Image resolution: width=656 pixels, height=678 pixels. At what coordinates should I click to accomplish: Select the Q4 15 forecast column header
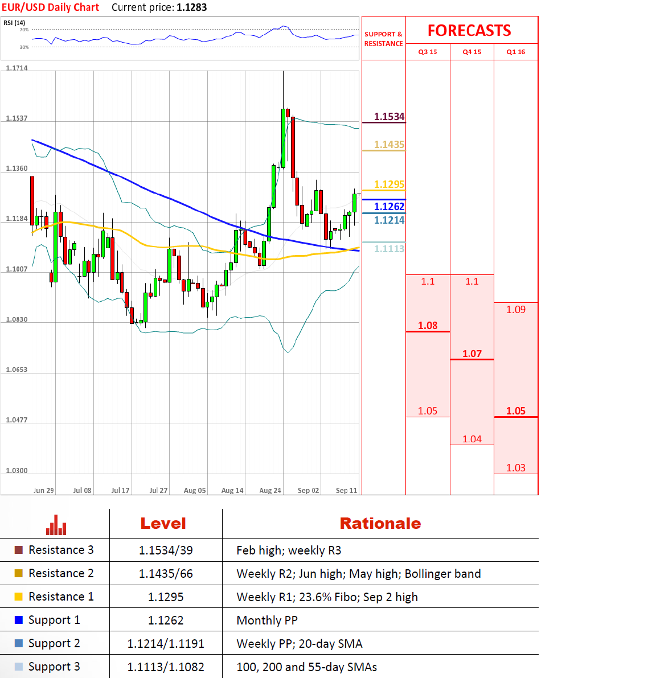click(x=471, y=52)
